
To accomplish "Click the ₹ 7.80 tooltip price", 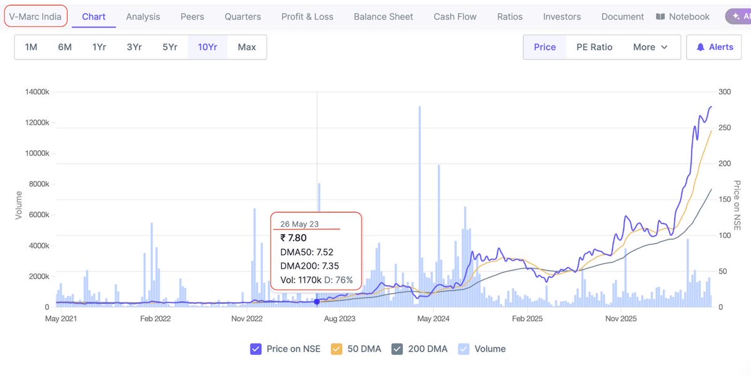I will (x=294, y=238).
